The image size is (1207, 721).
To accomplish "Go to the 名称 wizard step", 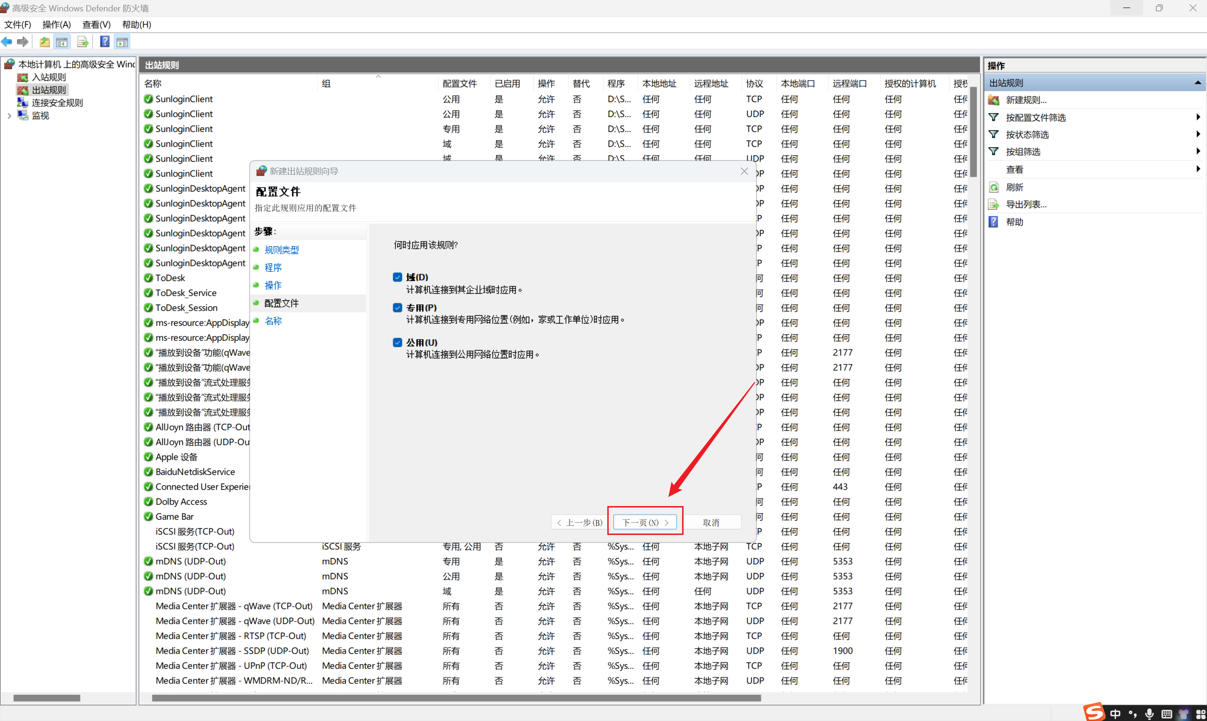I will pyautogui.click(x=273, y=320).
